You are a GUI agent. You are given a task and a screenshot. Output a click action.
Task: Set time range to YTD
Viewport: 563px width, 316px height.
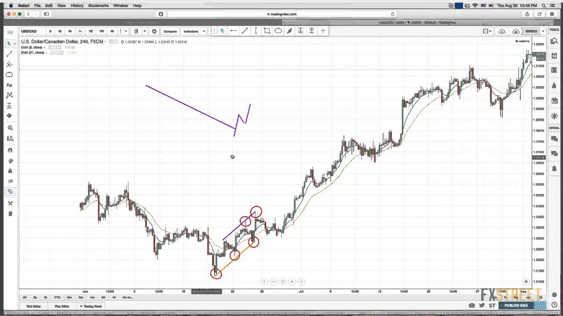[x=57, y=297]
